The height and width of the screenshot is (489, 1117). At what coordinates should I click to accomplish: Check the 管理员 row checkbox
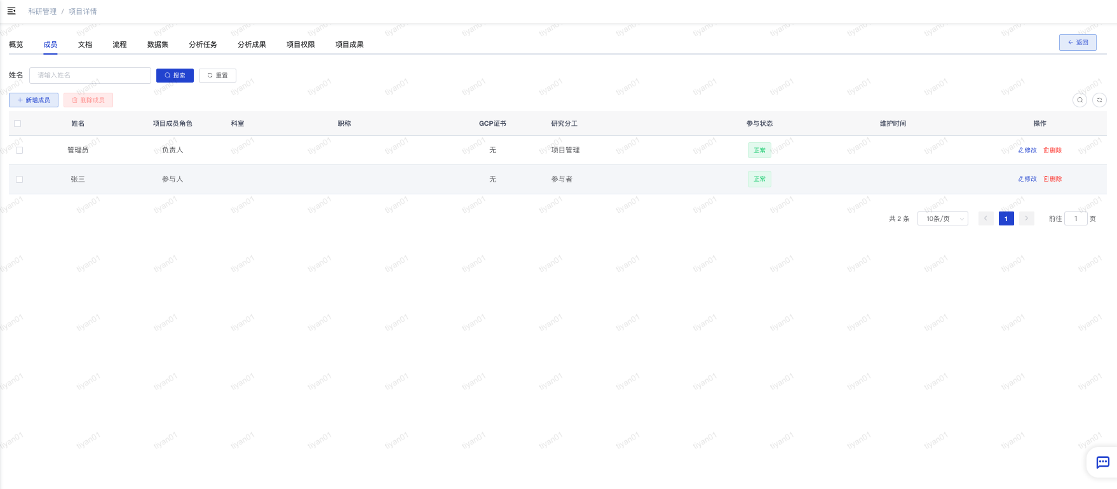coord(19,151)
